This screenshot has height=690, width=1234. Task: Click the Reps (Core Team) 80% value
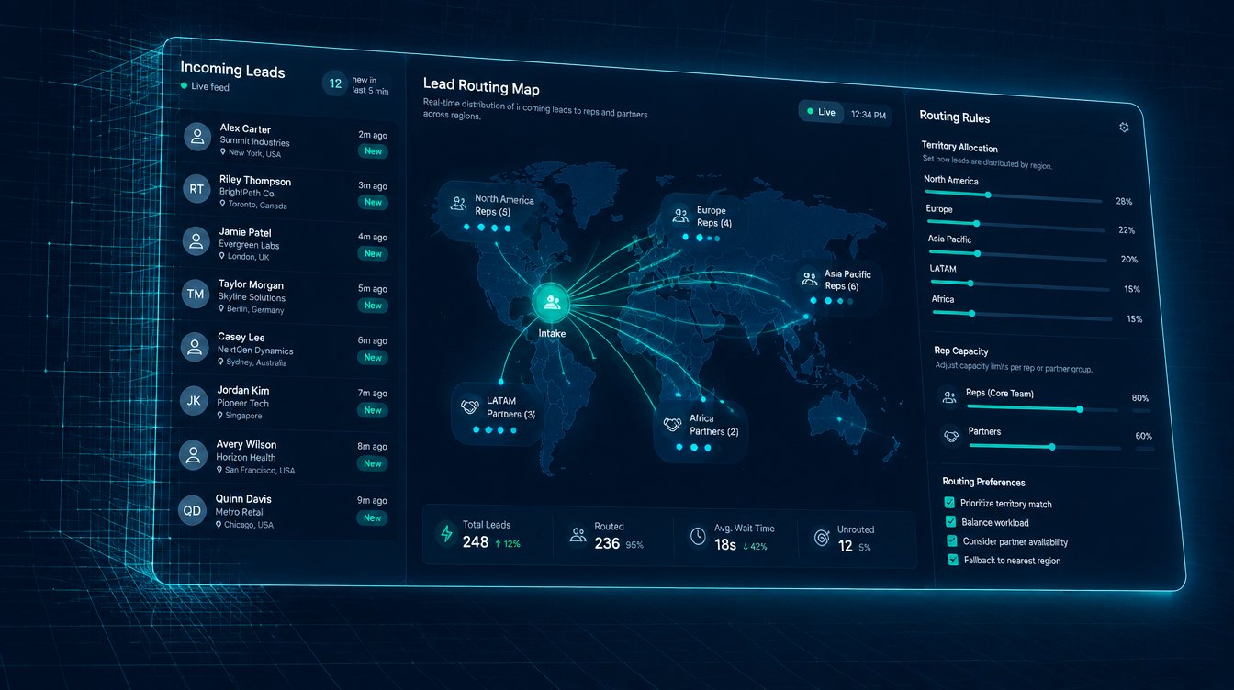coord(1140,399)
